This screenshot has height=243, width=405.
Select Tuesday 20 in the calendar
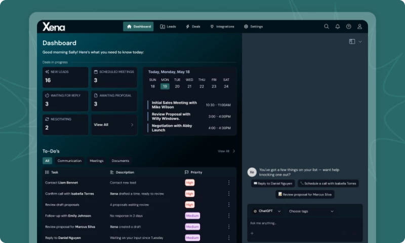coord(177,86)
